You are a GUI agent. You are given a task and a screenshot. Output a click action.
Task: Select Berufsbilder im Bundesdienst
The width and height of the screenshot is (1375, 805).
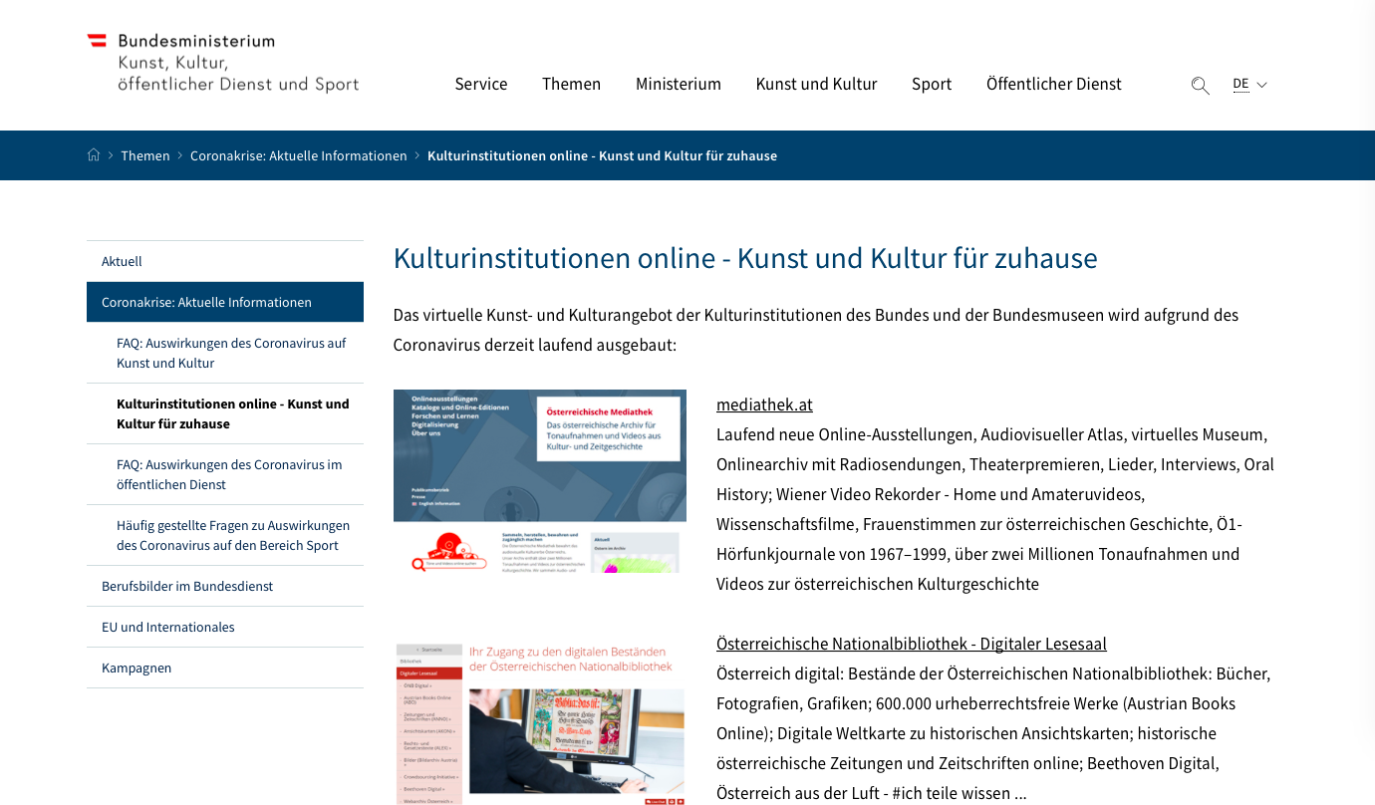[225, 586]
